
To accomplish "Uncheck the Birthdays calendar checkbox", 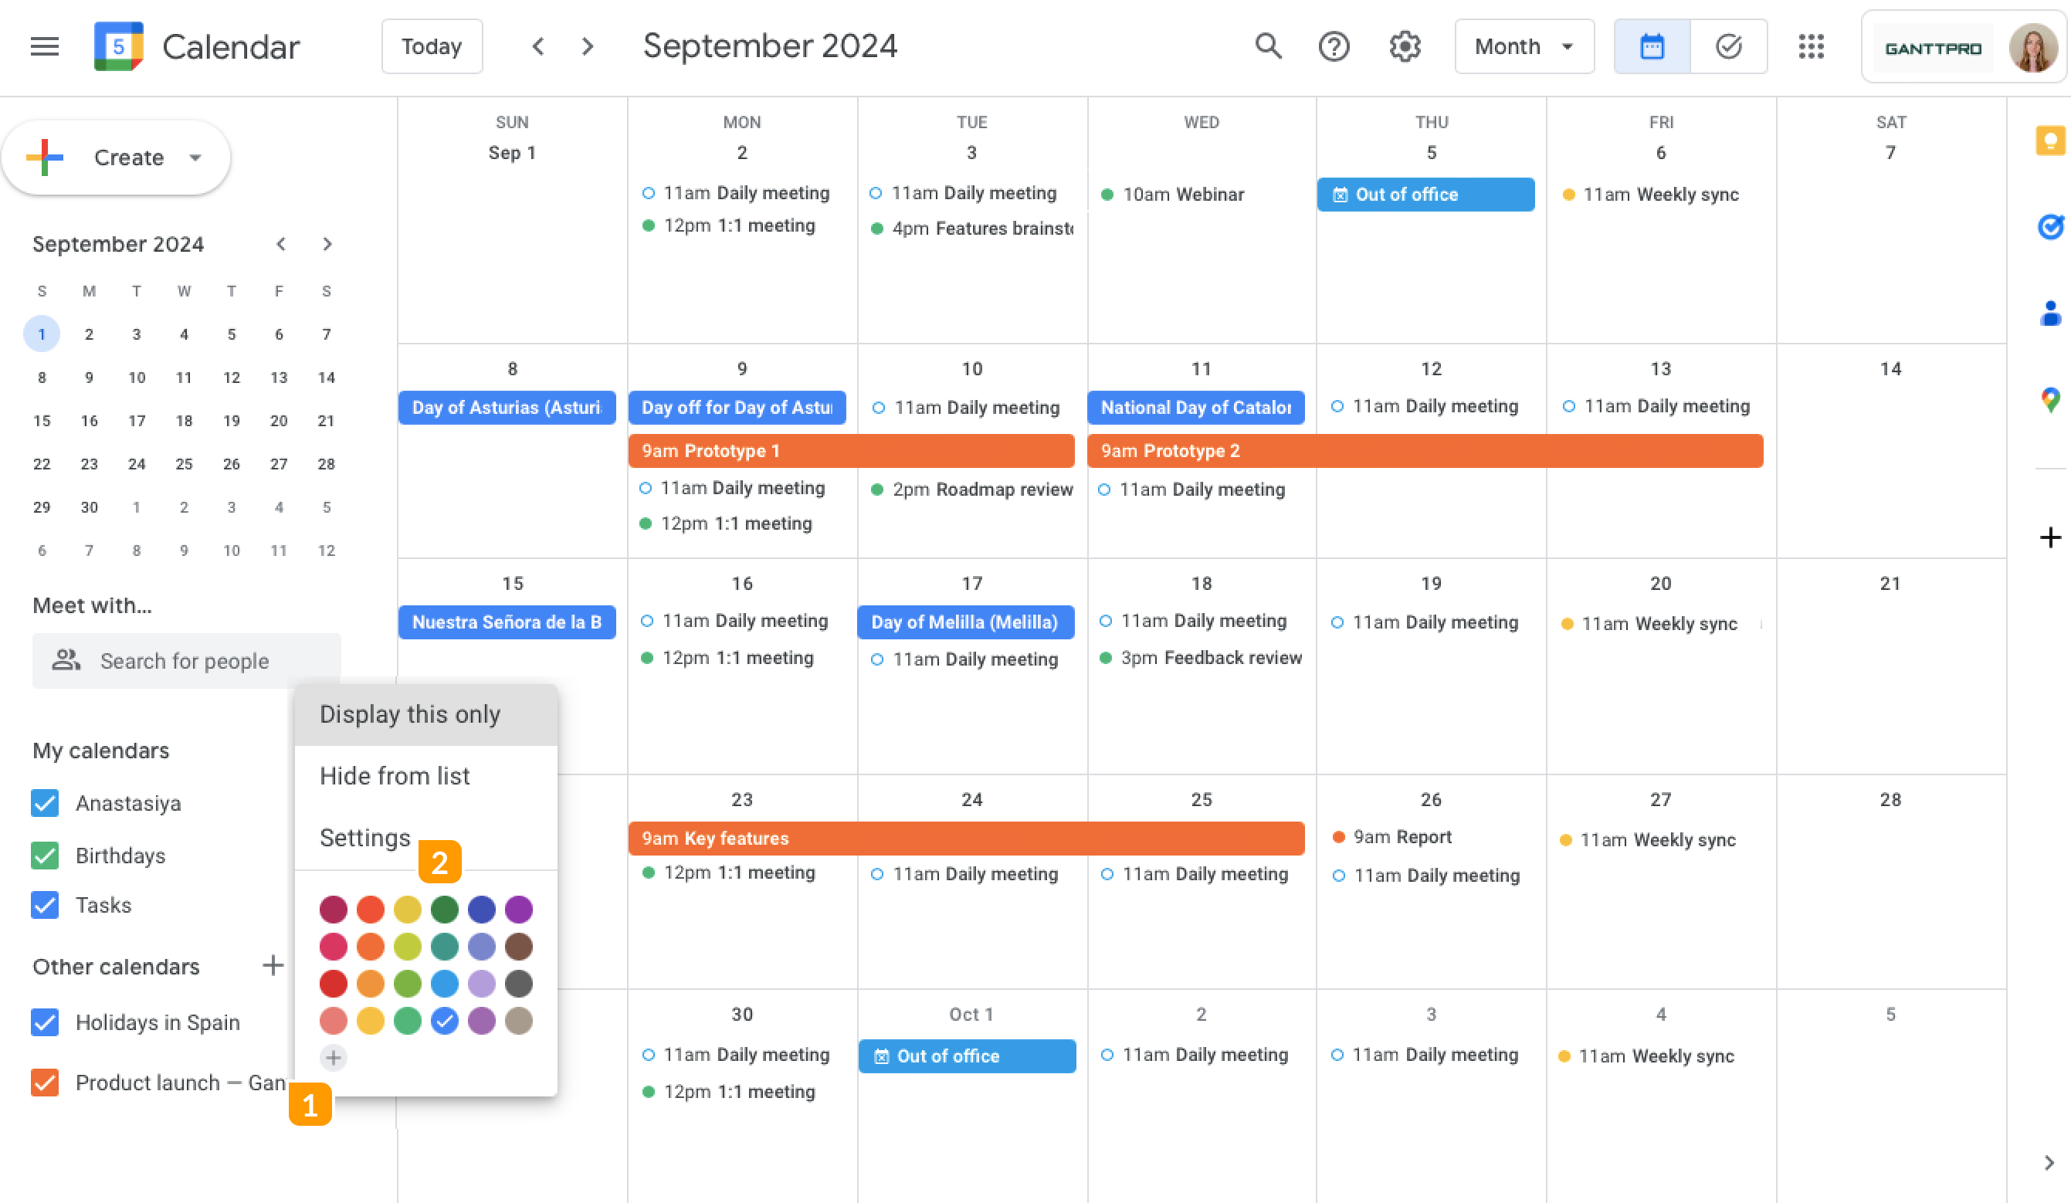I will (x=46, y=856).
